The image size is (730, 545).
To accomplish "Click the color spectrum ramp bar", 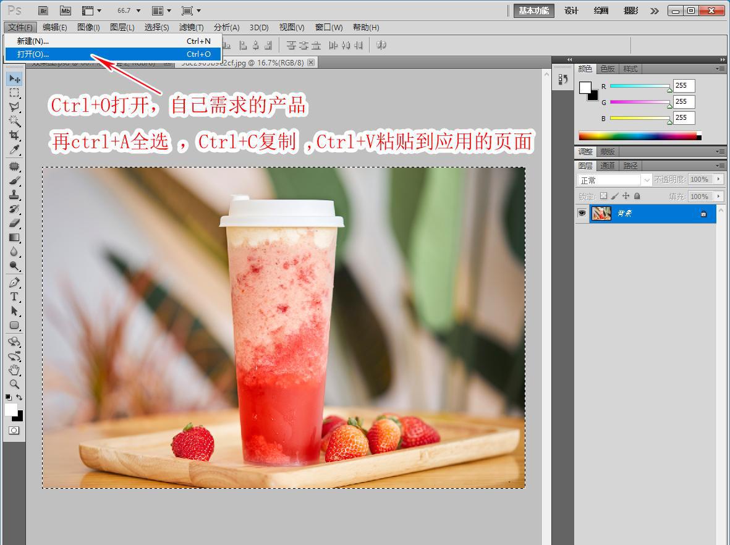I will (637, 136).
